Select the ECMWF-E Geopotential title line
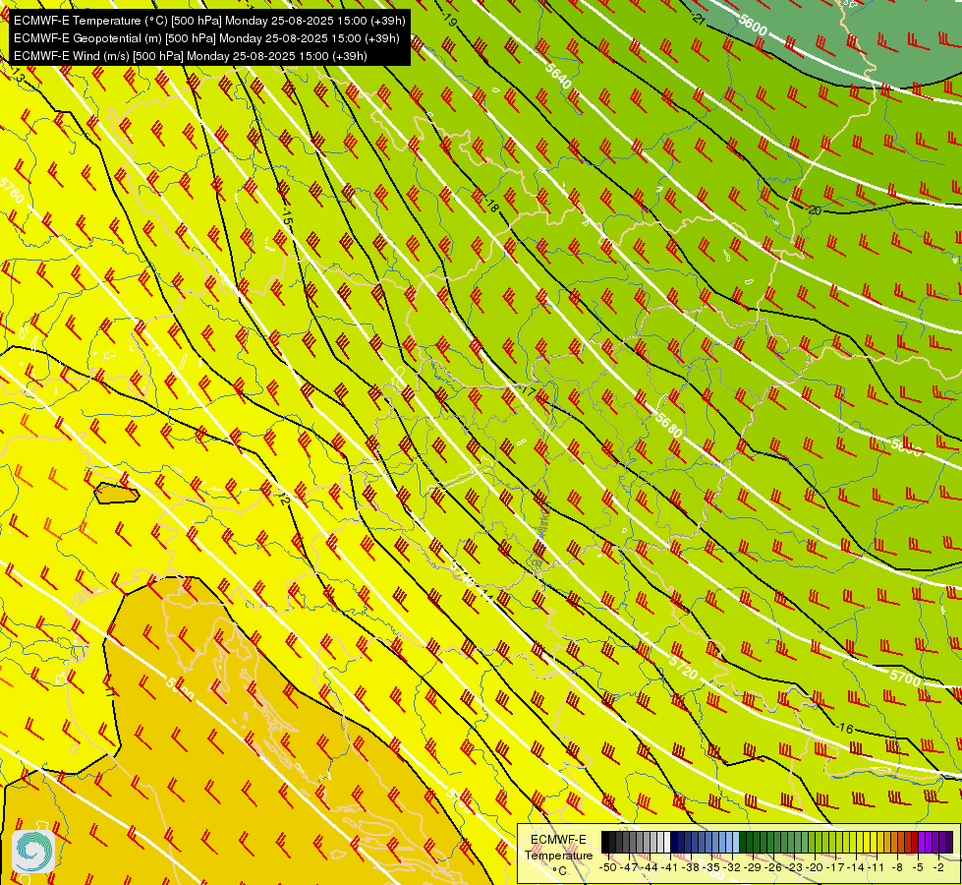 tap(206, 38)
